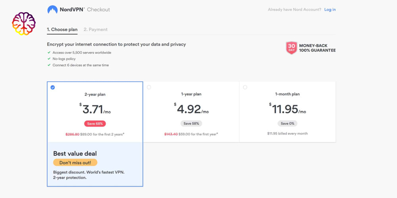Choose the 1-month plan radio button

[x=245, y=88]
